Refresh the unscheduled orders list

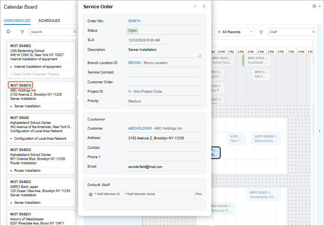point(8,32)
